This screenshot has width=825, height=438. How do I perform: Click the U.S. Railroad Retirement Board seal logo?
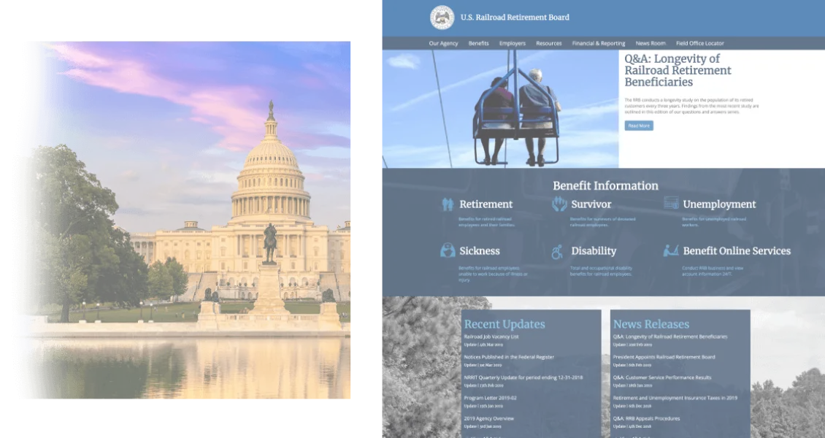442,18
